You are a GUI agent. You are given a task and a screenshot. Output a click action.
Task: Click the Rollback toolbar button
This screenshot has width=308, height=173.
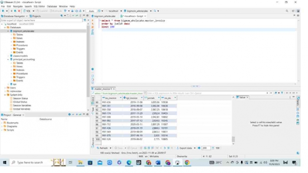[56, 11]
